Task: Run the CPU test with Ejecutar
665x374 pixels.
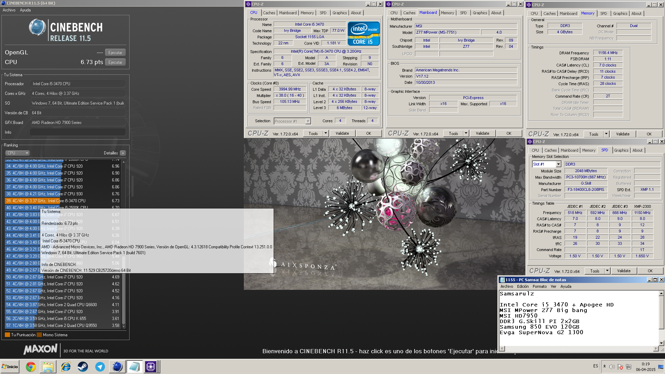Action: [x=115, y=62]
